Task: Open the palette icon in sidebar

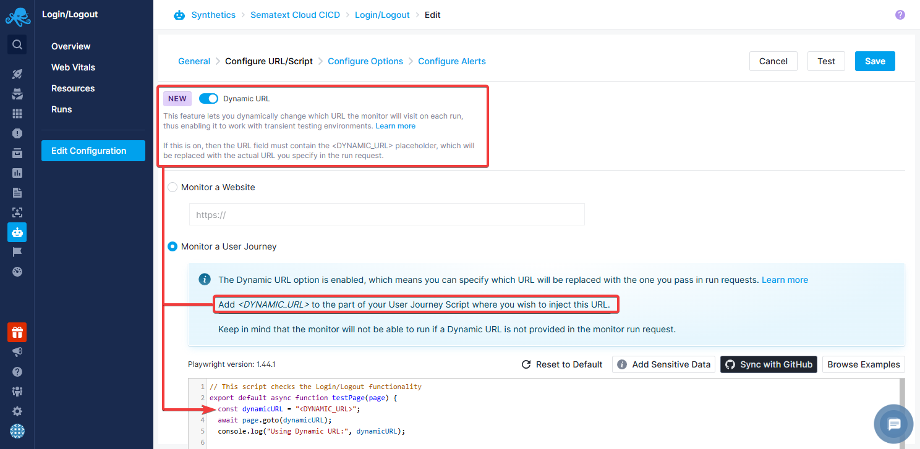Action: pyautogui.click(x=17, y=272)
